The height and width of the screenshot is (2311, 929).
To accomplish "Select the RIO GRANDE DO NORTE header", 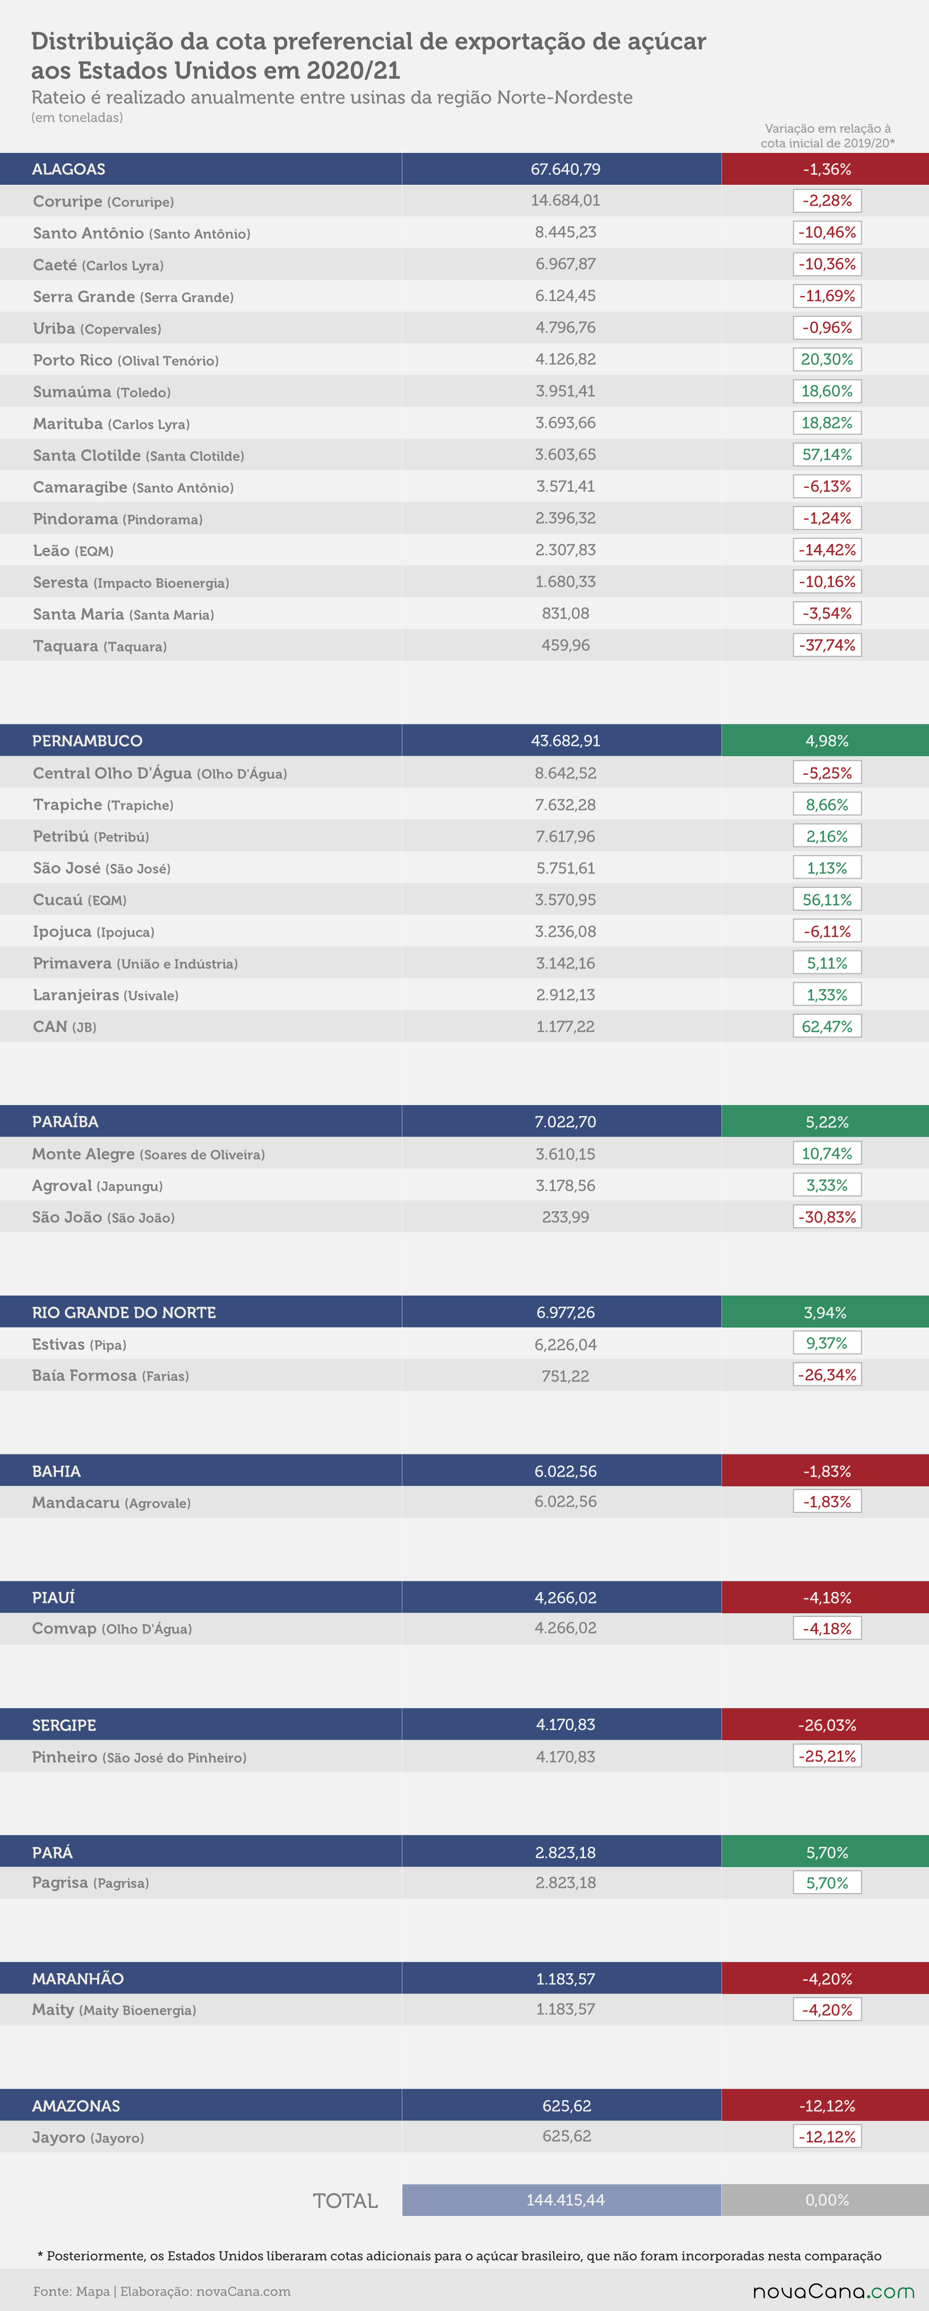I will 464,1312.
